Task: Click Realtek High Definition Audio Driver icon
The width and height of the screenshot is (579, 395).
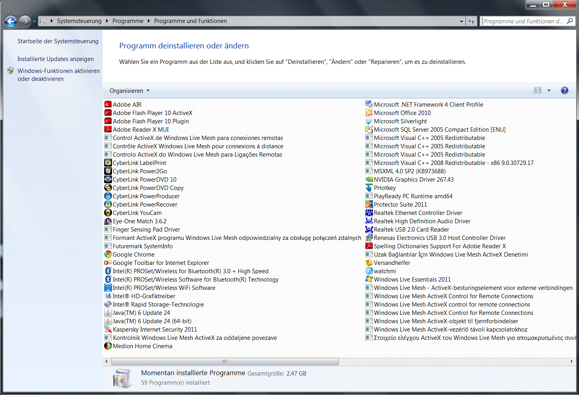Action: (x=369, y=221)
